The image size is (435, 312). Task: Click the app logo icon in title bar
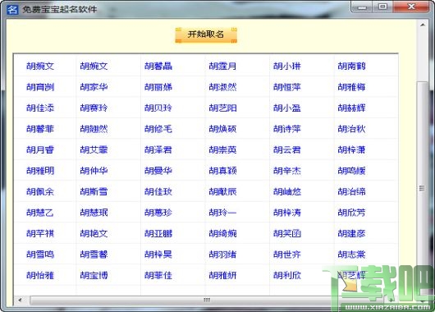pyautogui.click(x=12, y=9)
